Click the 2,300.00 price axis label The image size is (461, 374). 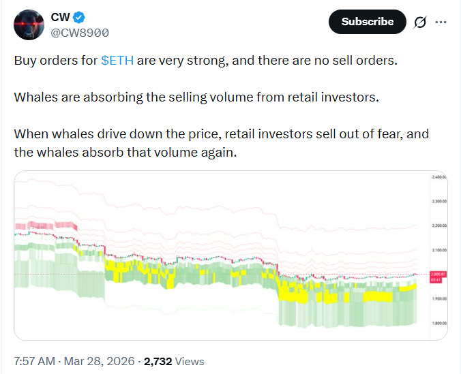437,201
